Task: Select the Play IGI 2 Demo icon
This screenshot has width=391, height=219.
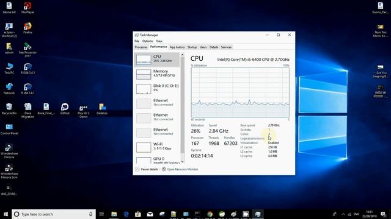Action: (83, 111)
